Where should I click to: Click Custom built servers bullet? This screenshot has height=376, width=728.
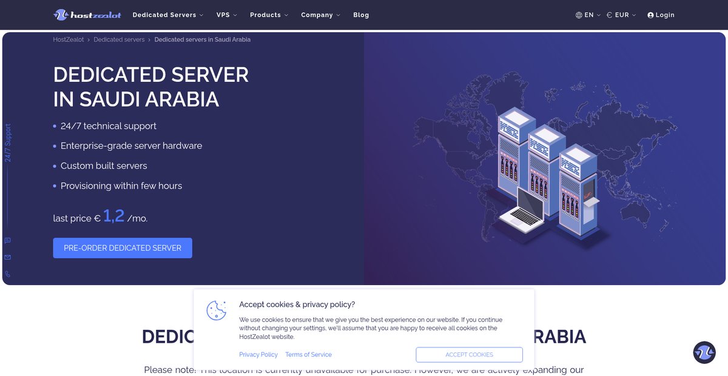tap(104, 166)
